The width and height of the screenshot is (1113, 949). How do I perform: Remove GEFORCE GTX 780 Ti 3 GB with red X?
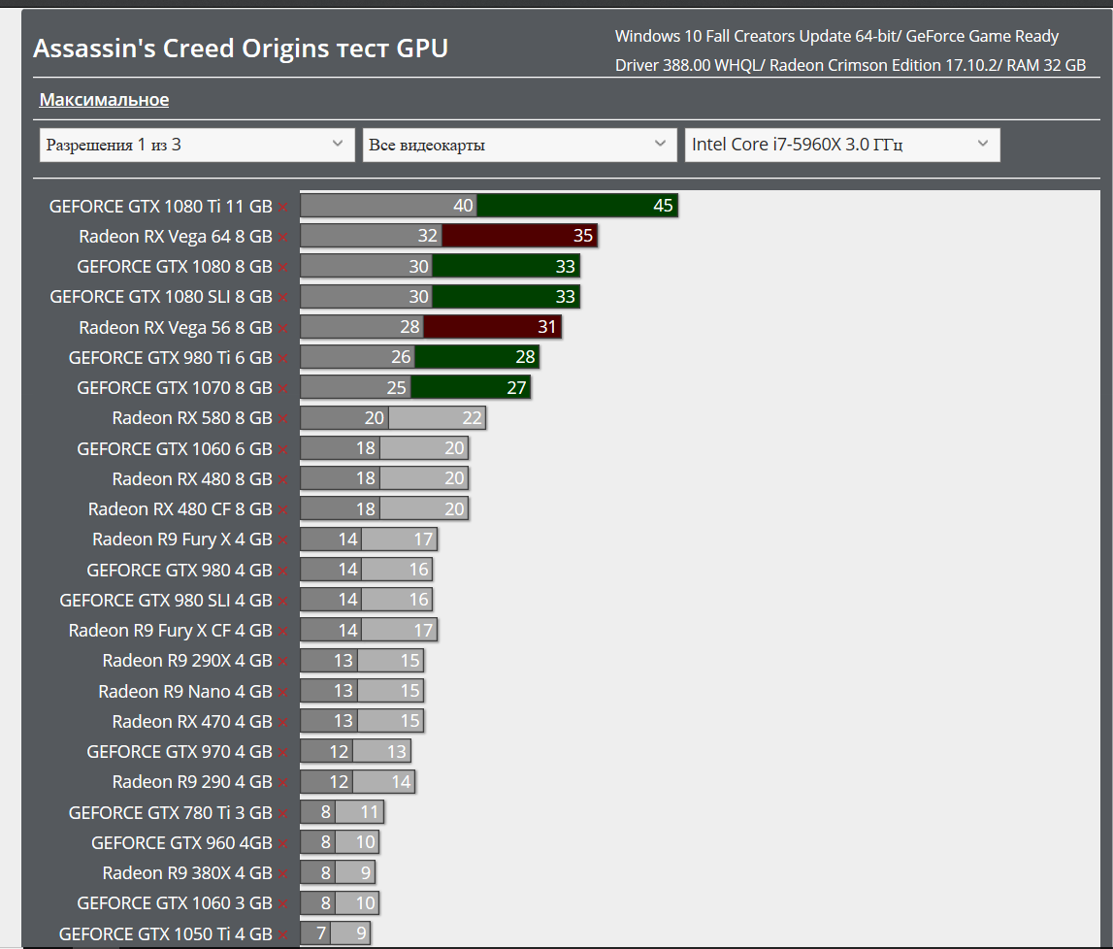pyautogui.click(x=283, y=813)
